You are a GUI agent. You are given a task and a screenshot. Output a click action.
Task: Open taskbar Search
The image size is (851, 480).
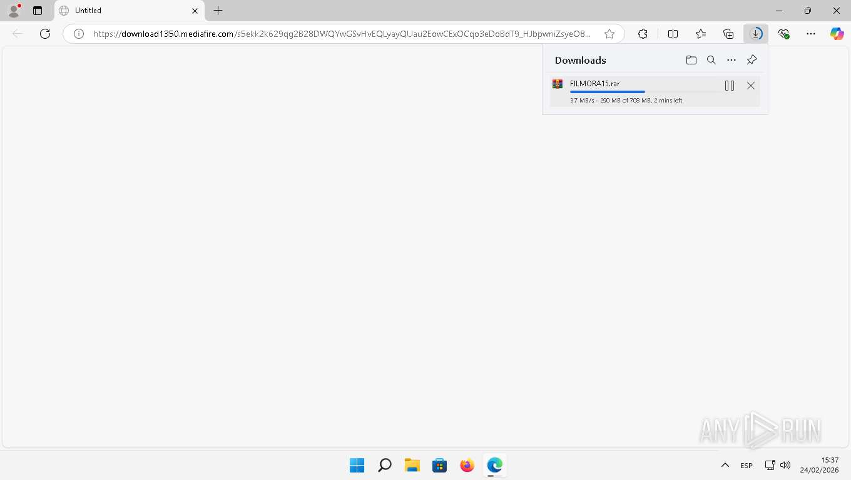[385, 465]
